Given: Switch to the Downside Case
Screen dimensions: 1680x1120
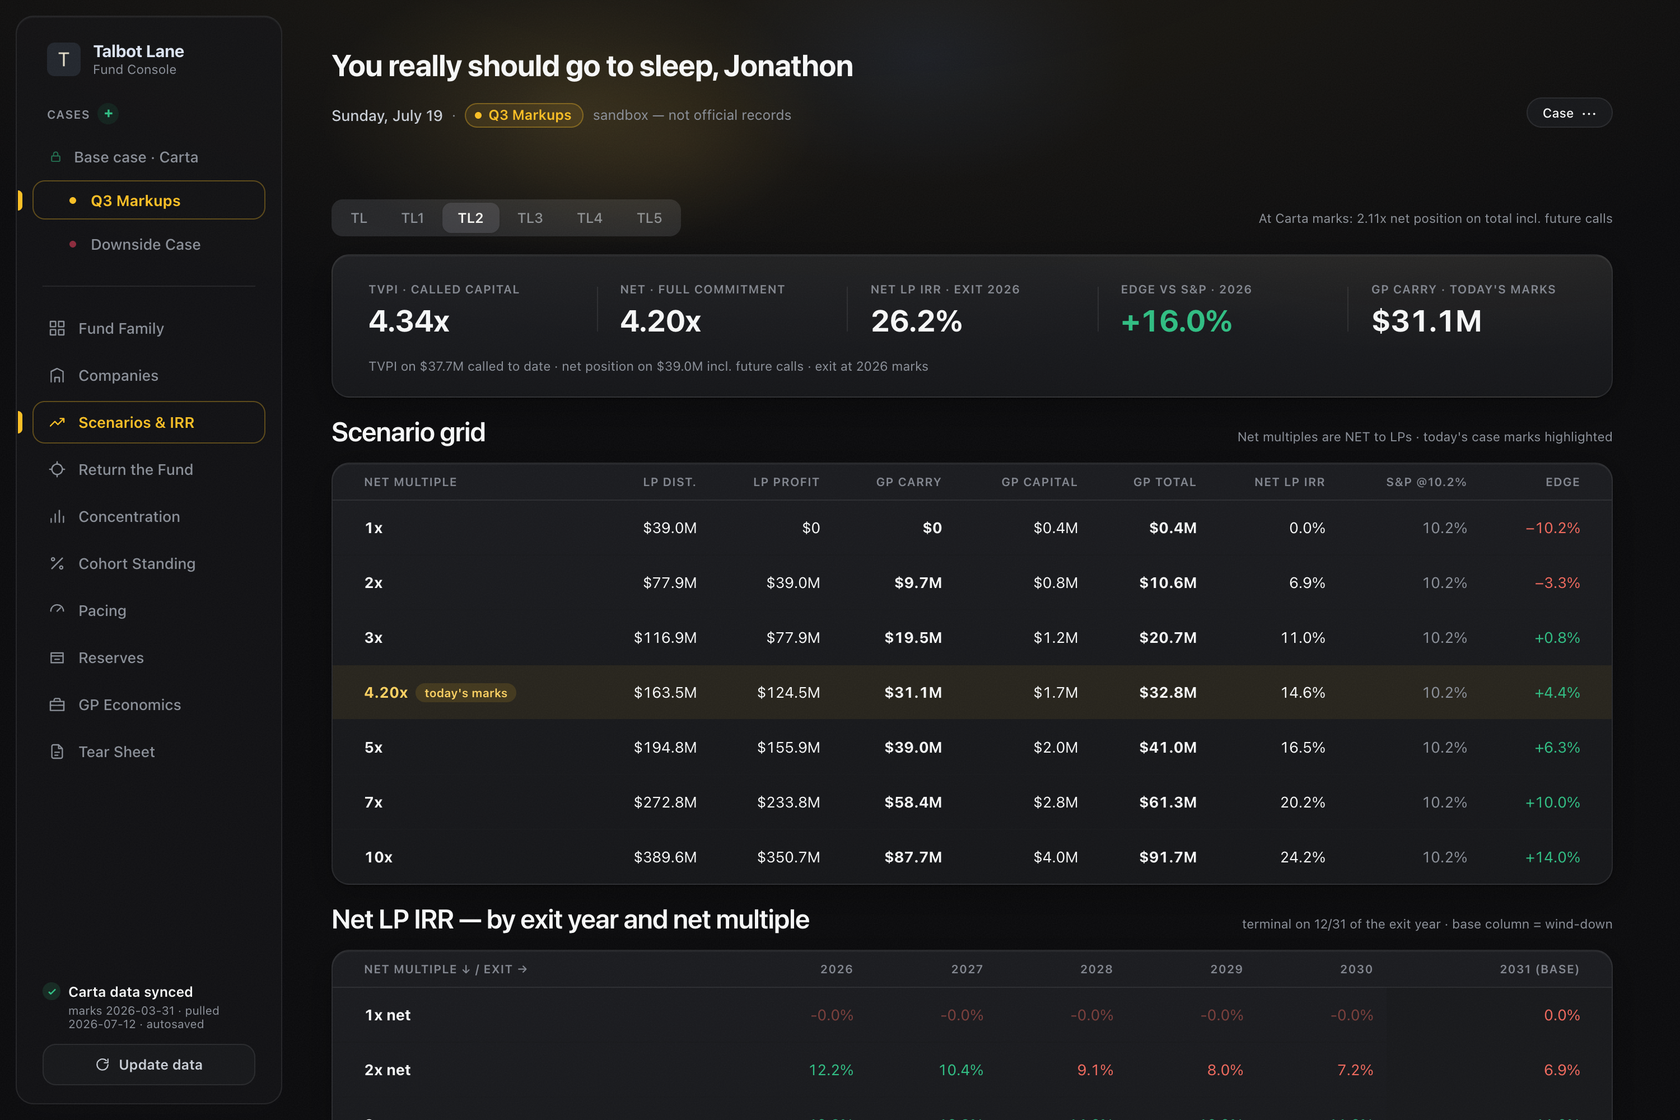Looking at the screenshot, I should coord(148,244).
